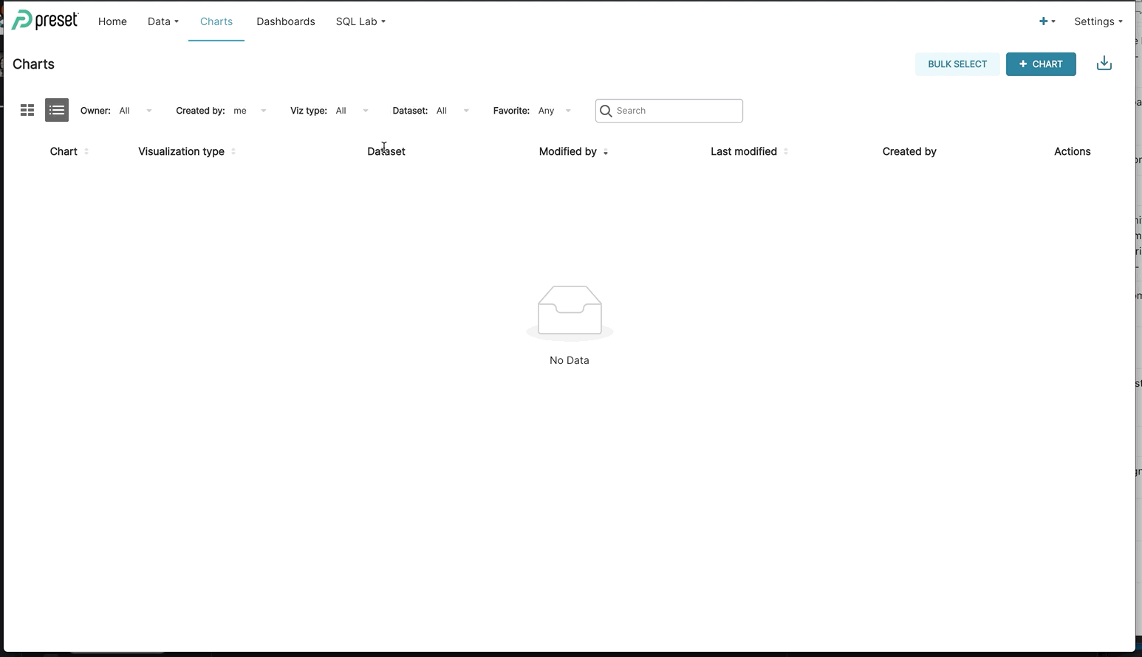1142x657 pixels.
Task: Click the BULK SELECT button
Action: click(957, 64)
